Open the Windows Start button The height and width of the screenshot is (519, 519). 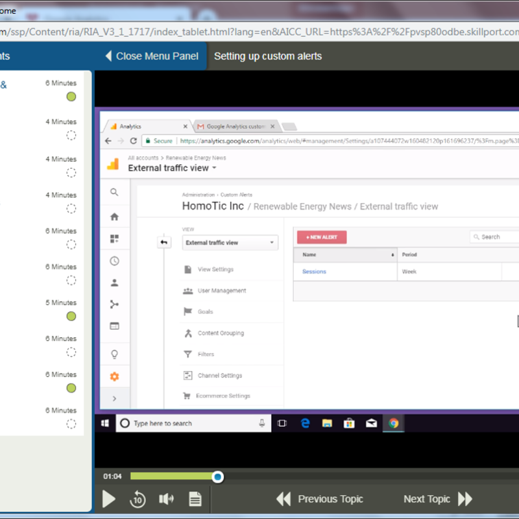105,424
